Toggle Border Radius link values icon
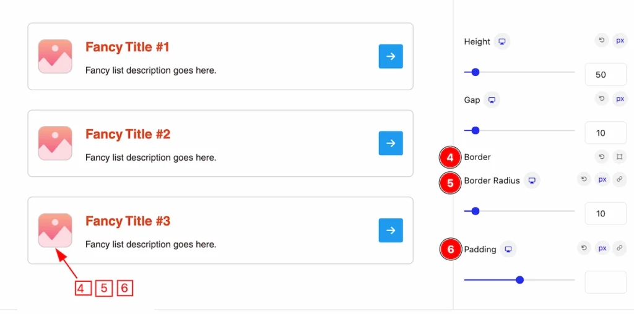The height and width of the screenshot is (314, 634). tap(619, 179)
